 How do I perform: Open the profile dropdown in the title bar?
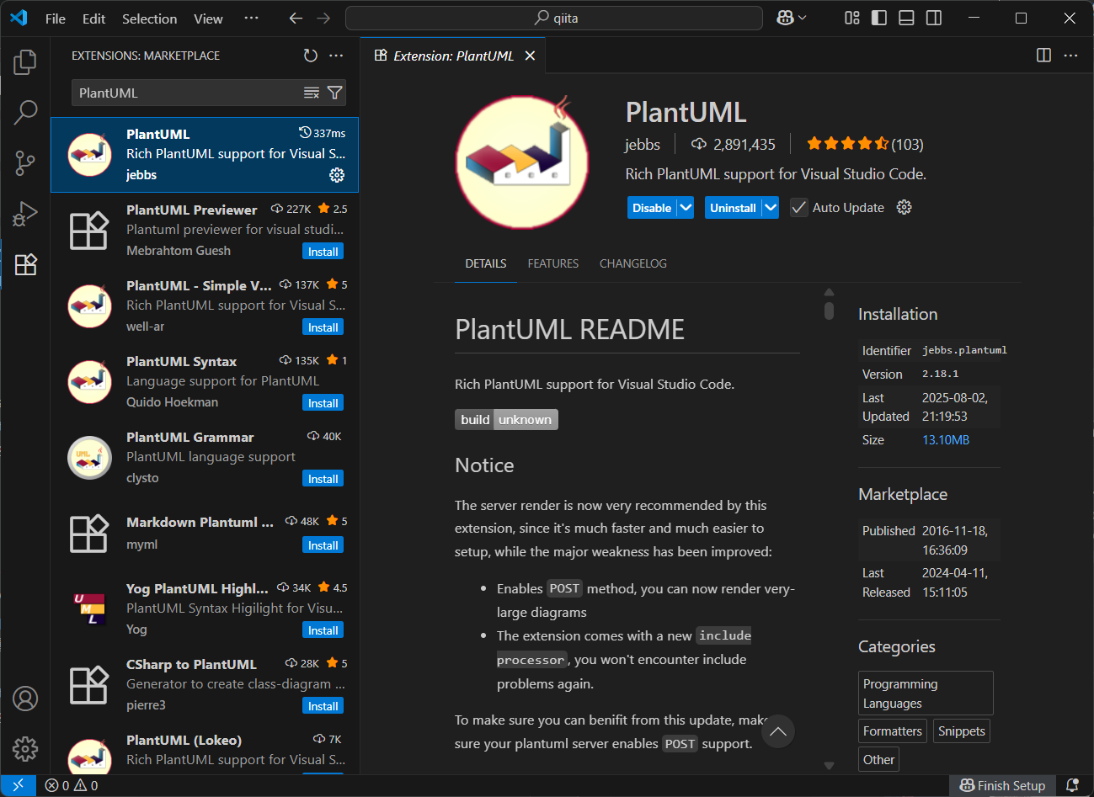point(790,17)
